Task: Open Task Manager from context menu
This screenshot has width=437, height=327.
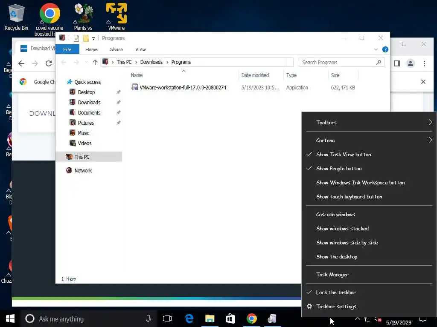Action: [x=369, y=275]
